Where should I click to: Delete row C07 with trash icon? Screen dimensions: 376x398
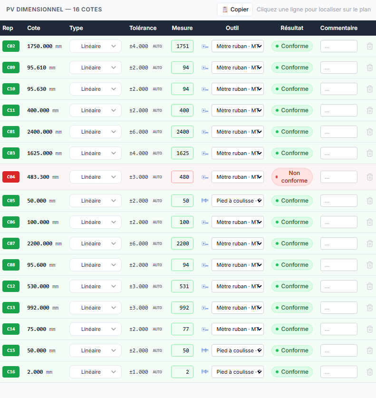(370, 243)
